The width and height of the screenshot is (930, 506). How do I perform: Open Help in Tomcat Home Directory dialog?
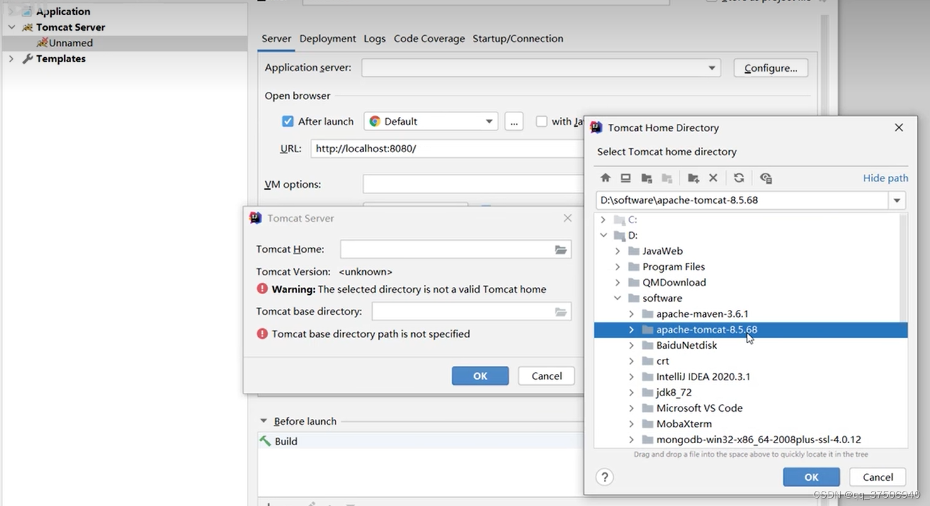(604, 477)
